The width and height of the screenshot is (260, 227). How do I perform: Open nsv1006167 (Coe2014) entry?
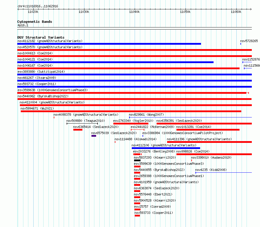[x=35, y=65]
